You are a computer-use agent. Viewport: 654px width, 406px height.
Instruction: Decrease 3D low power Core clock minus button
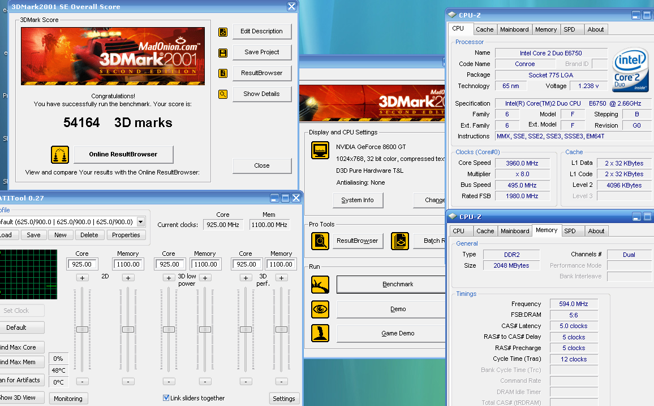[169, 381]
